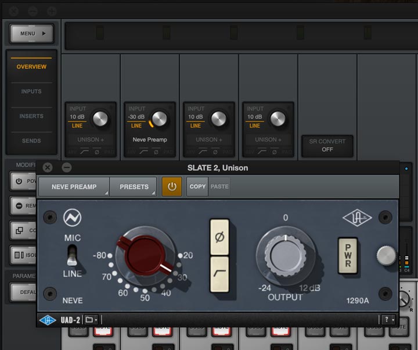Close the SLATE 2, Unison plugin window
This screenshot has height=350, width=418.
click(48, 167)
